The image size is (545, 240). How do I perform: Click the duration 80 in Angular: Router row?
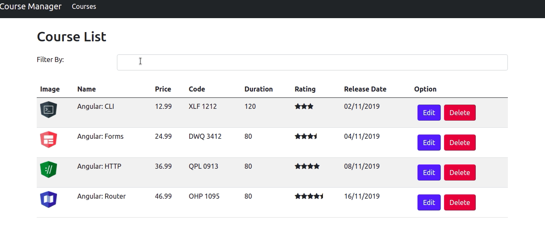coord(248,196)
